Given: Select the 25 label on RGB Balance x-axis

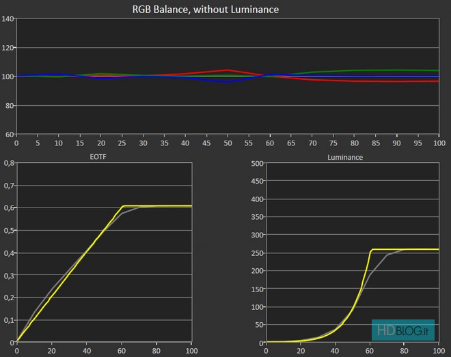Looking at the screenshot, I should (122, 143).
